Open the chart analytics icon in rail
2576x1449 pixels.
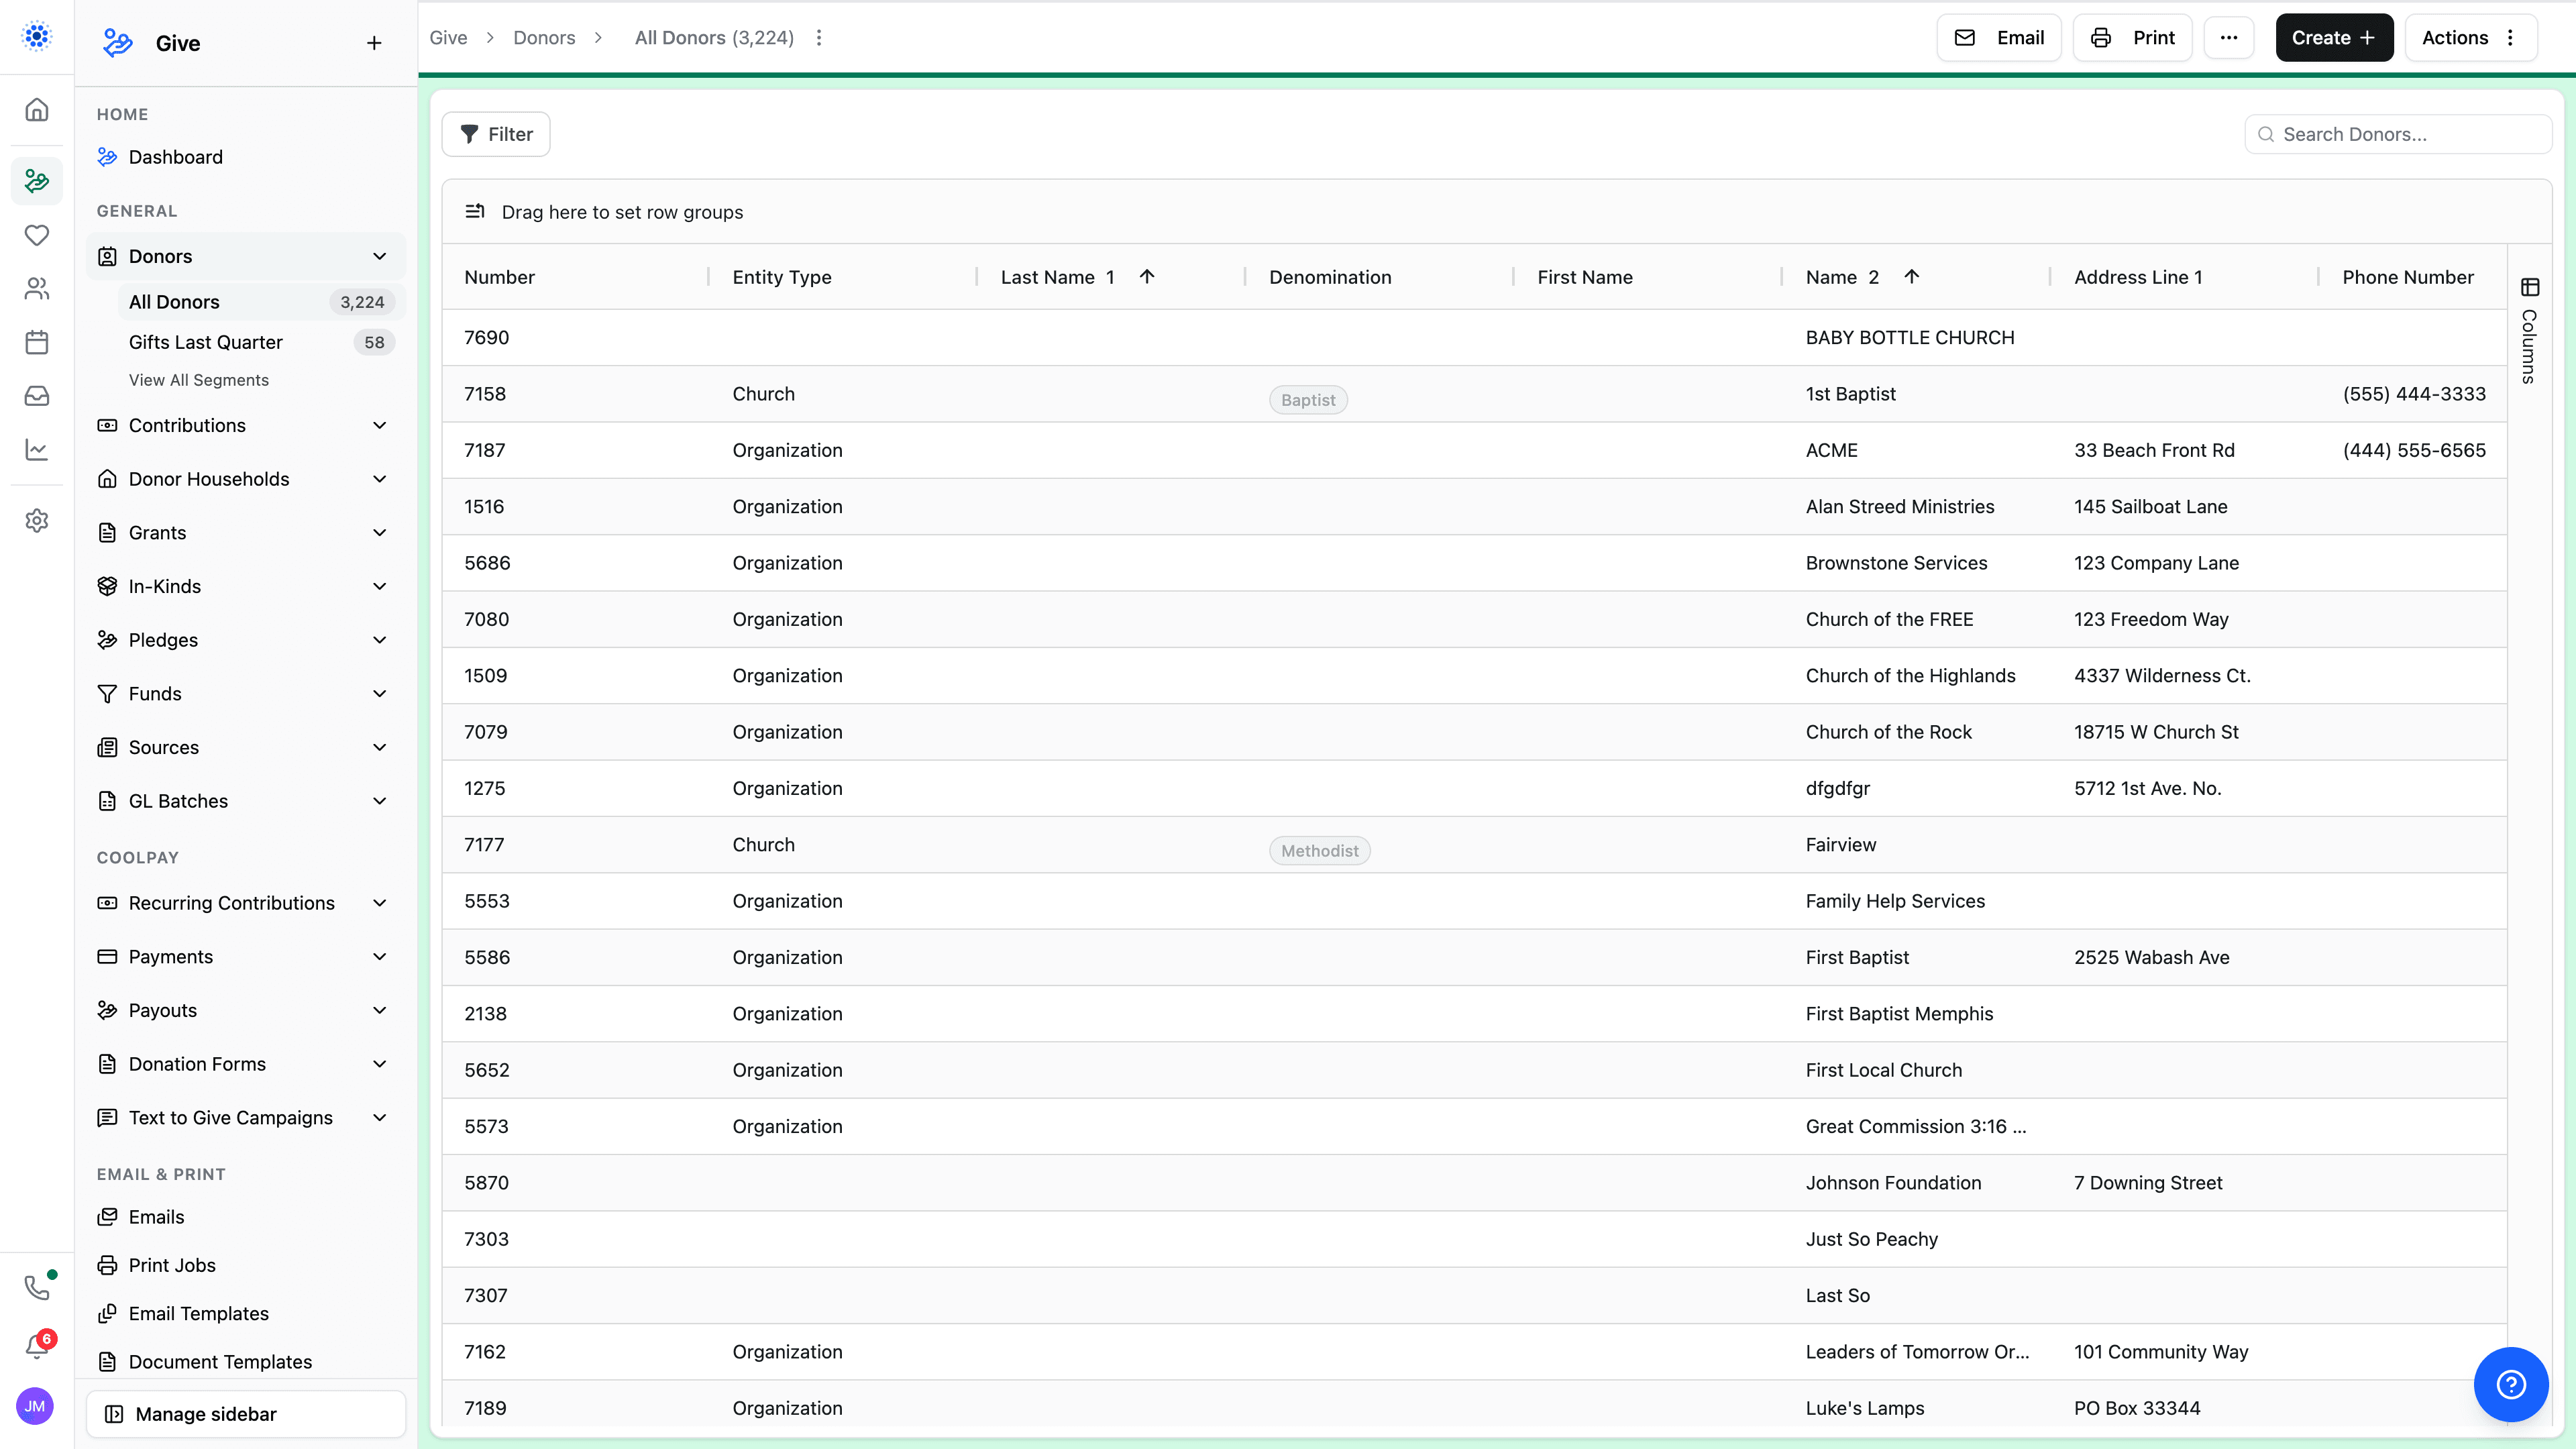37,450
